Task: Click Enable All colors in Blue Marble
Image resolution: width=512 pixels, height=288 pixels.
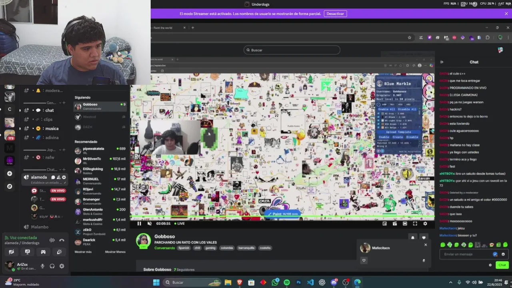Action: (387, 109)
